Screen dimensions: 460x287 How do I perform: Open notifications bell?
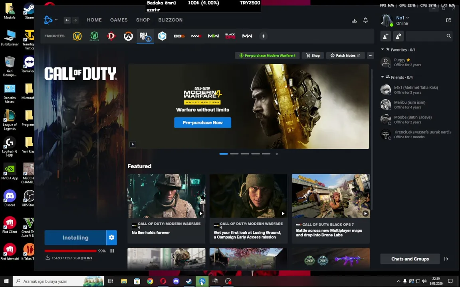(x=365, y=20)
